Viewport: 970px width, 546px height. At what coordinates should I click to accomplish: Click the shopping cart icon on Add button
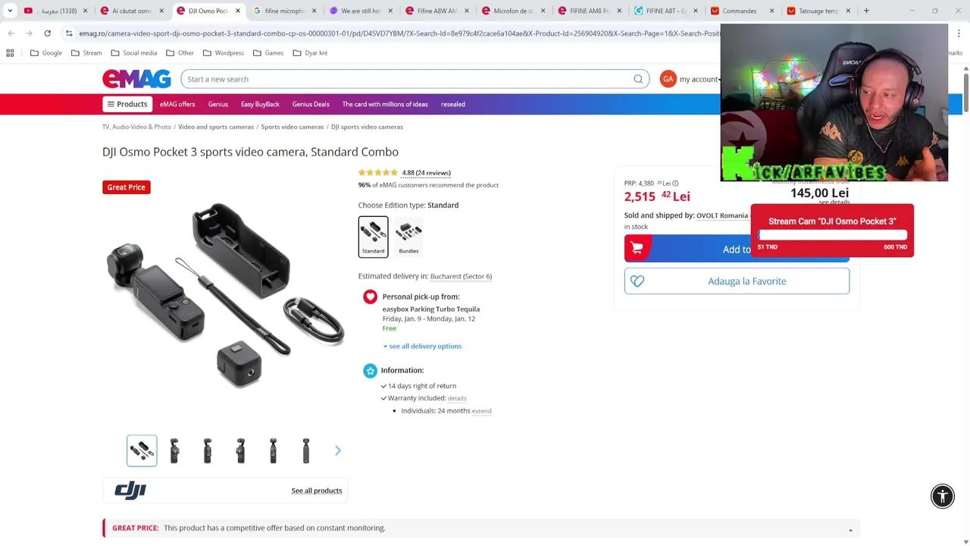tap(637, 249)
